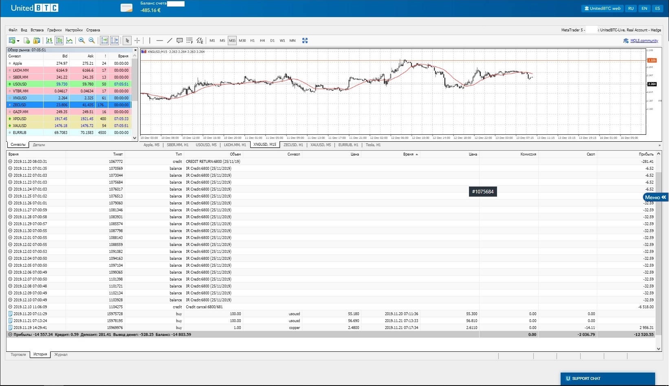This screenshot has width=669, height=386.
Task: Click the card icon in header
Action: click(x=127, y=8)
